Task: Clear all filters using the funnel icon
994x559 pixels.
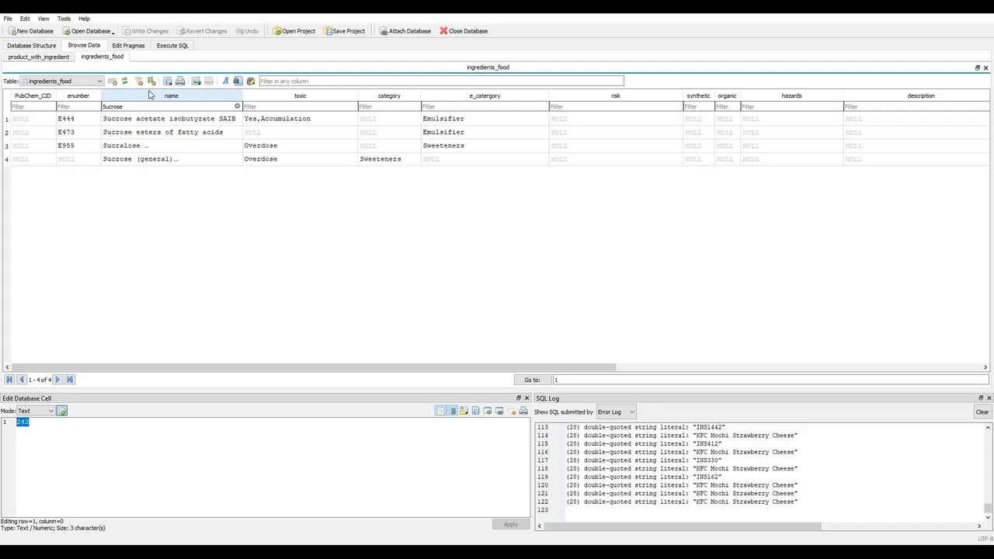Action: coord(138,81)
